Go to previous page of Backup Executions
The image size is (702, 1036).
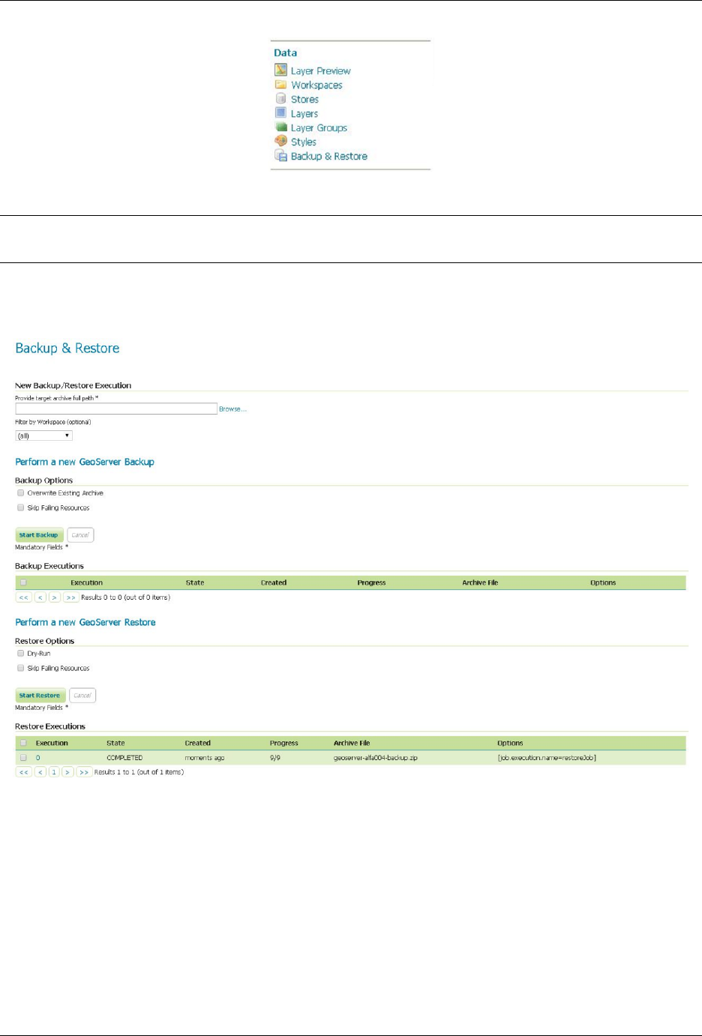40,597
